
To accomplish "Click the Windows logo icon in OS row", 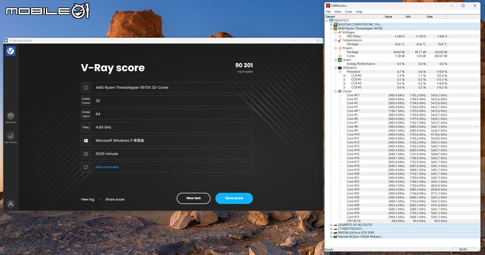I will click(86, 141).
